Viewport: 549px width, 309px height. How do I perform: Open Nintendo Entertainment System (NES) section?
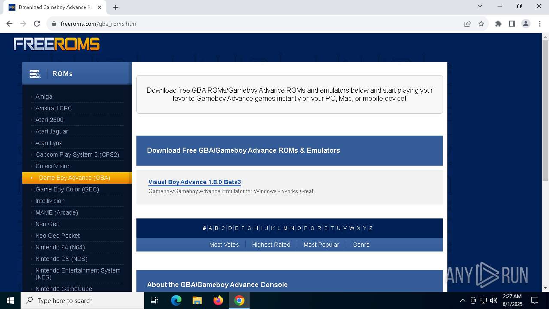[x=78, y=274]
